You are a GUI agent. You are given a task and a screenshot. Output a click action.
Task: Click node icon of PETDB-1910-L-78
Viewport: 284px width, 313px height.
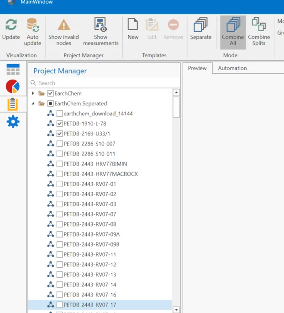[51, 124]
